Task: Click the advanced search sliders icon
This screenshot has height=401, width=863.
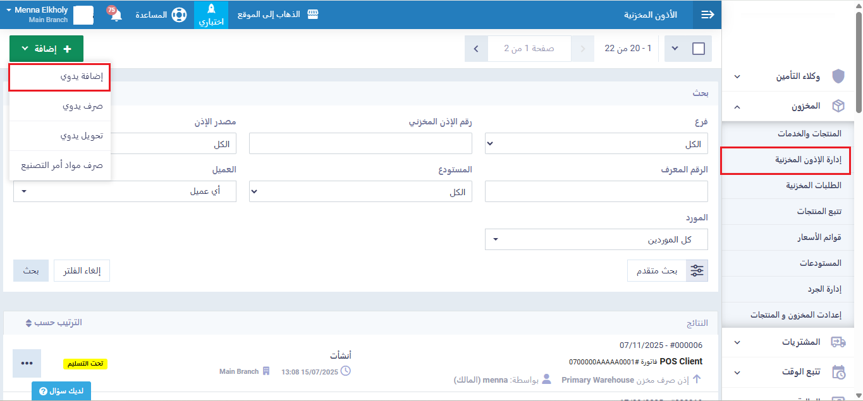Action: pos(697,270)
